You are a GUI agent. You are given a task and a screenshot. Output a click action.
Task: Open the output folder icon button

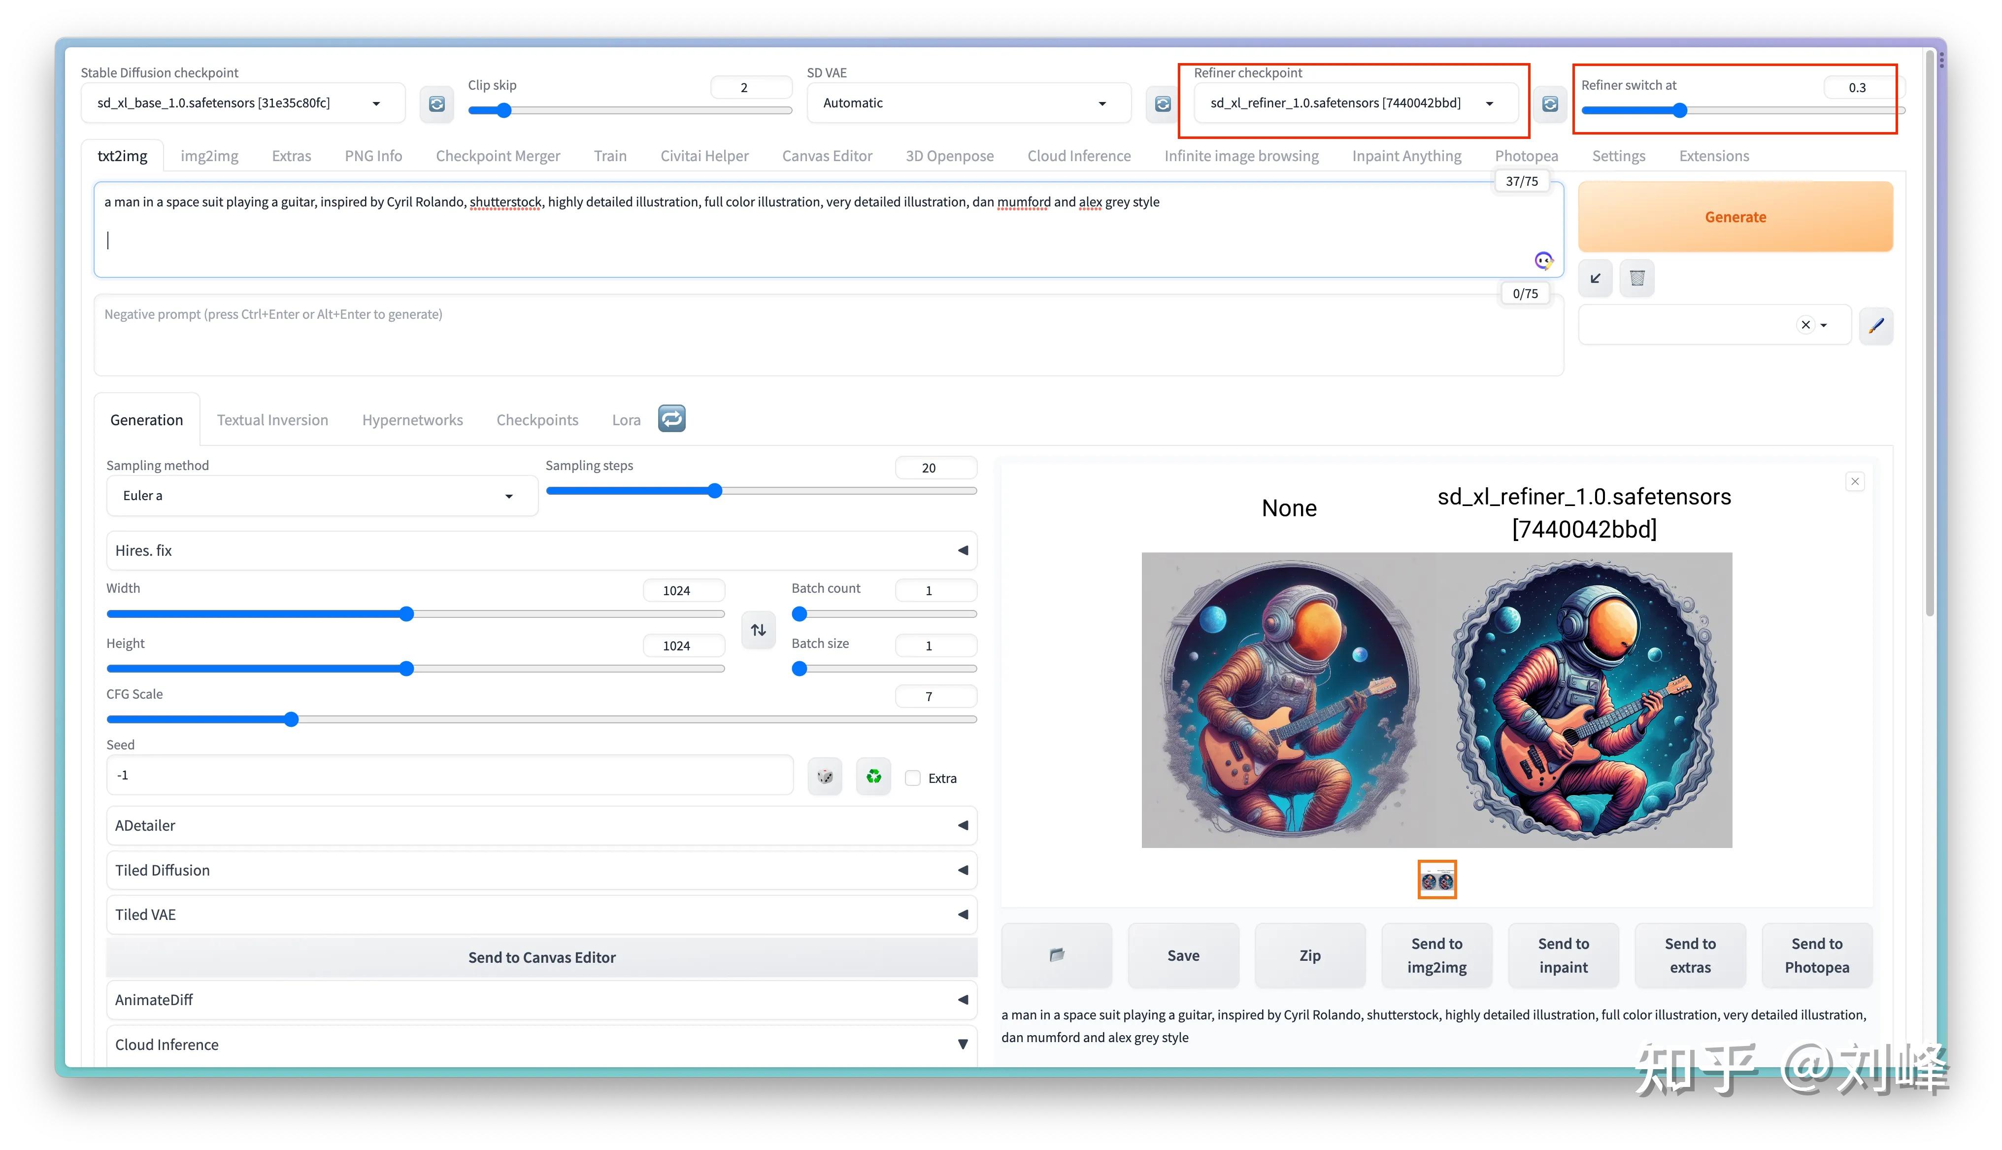tap(1056, 955)
